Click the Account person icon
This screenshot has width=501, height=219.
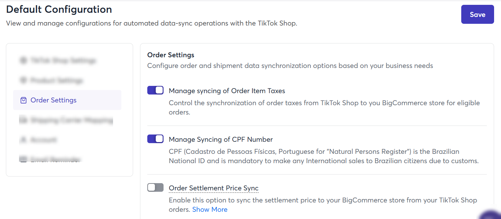click(24, 140)
